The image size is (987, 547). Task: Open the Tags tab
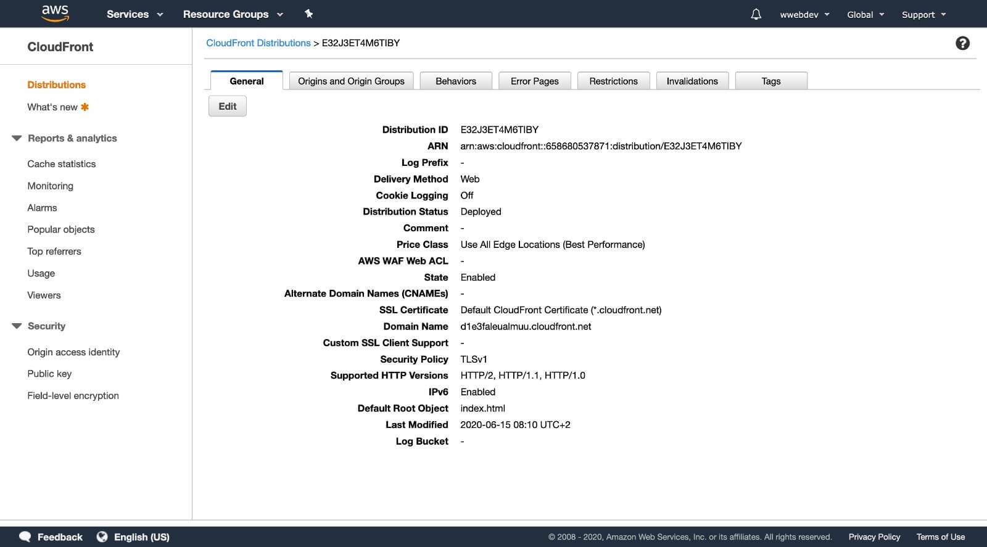(x=771, y=81)
